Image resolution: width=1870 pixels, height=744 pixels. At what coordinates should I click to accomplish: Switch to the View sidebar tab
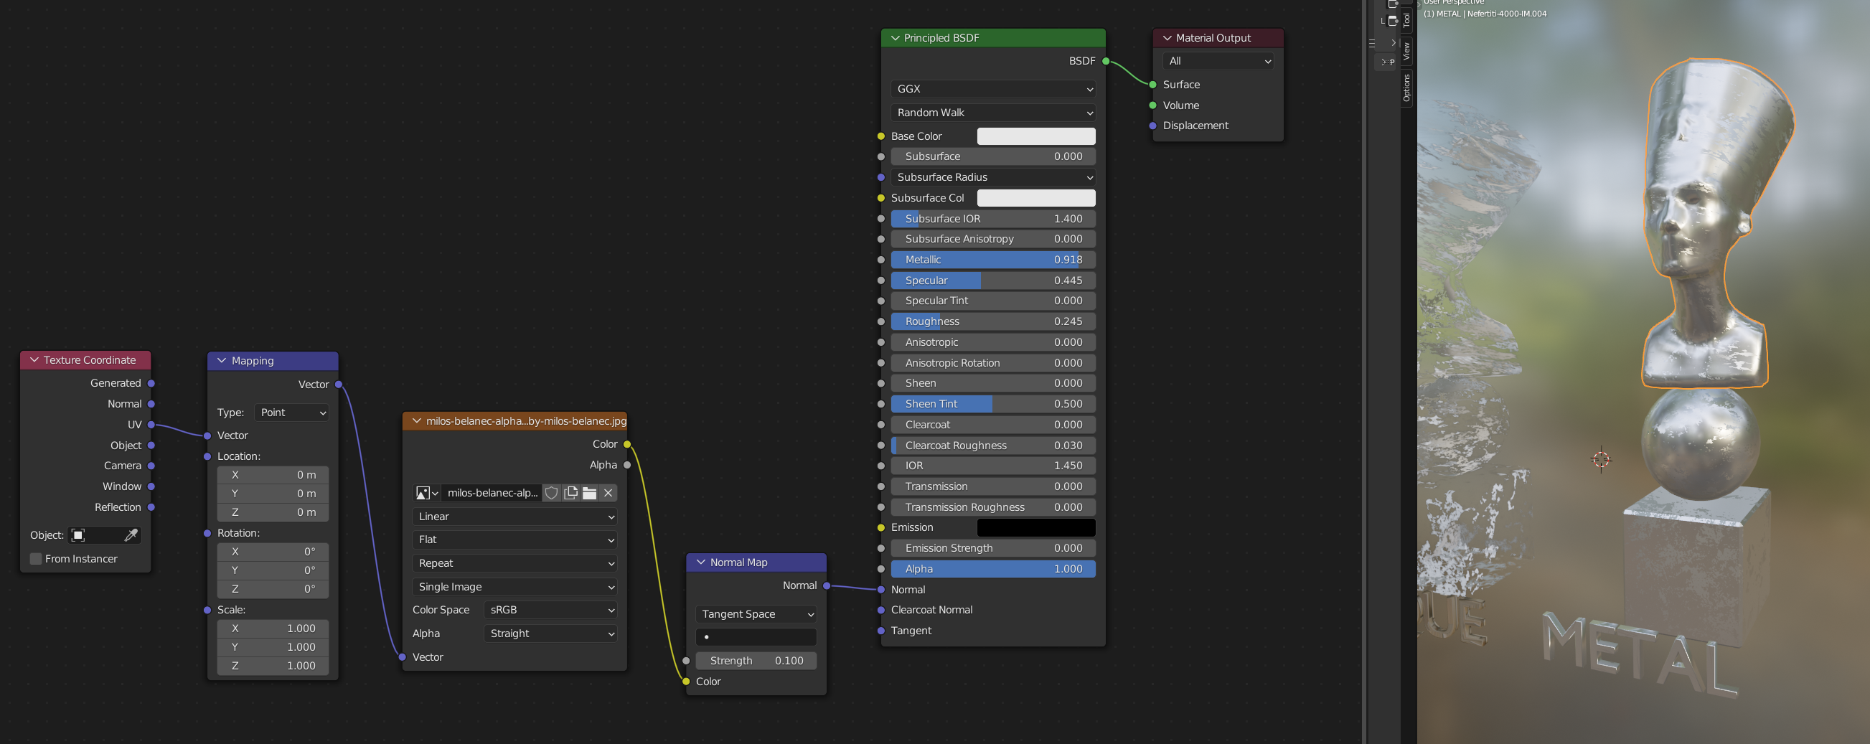[x=1406, y=51]
